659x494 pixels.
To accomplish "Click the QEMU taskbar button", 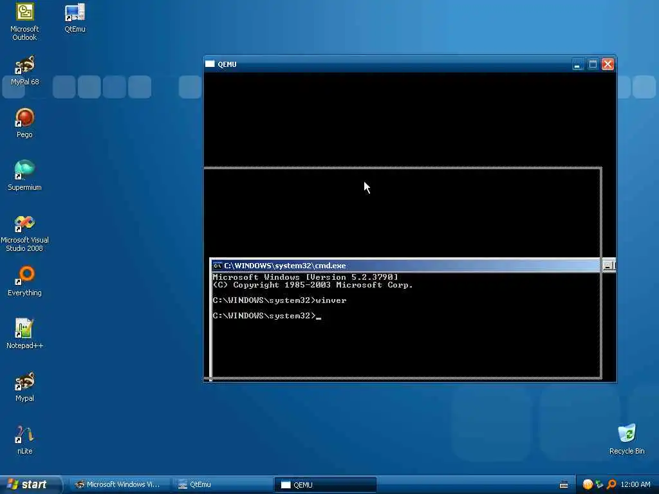I will (x=325, y=485).
